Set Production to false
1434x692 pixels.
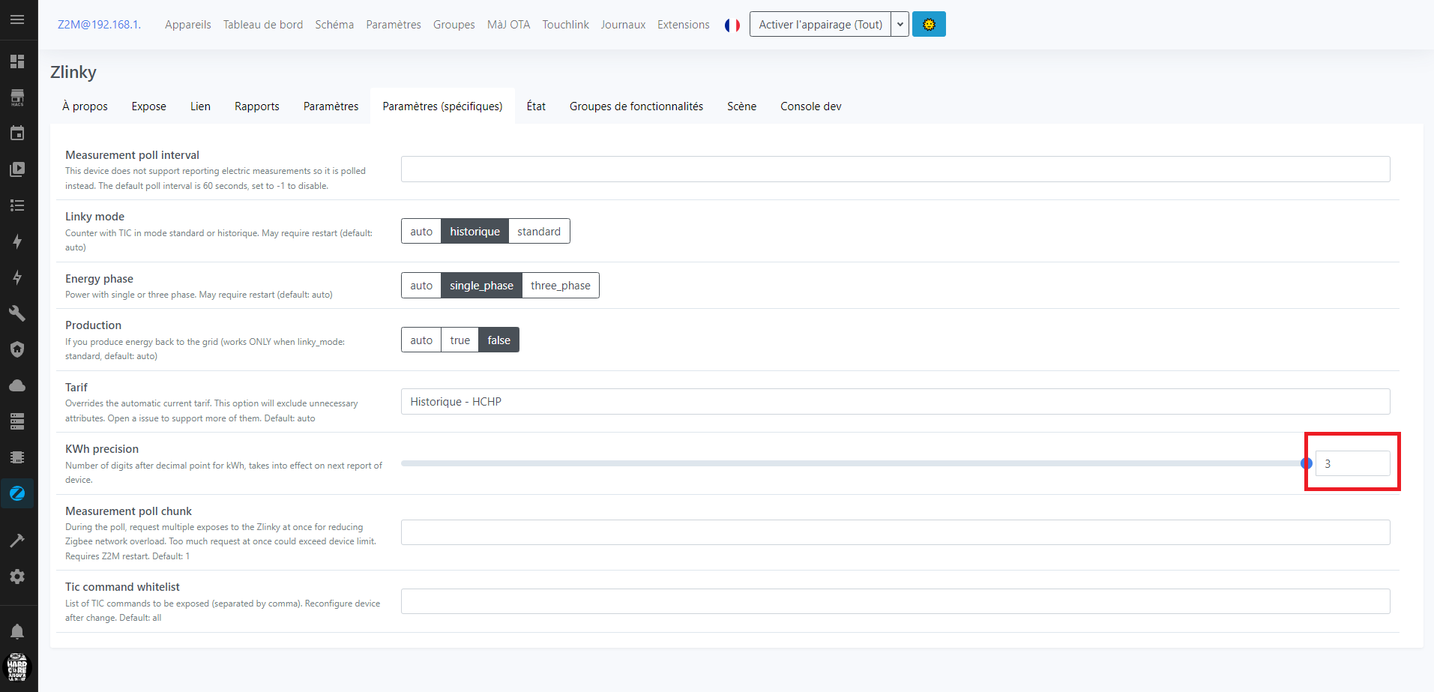(x=499, y=340)
